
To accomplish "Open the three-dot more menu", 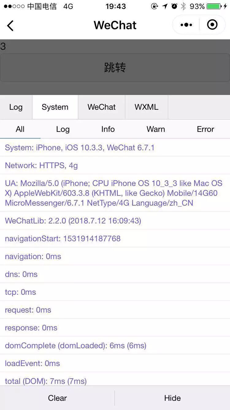I will pyautogui.click(x=186, y=25).
